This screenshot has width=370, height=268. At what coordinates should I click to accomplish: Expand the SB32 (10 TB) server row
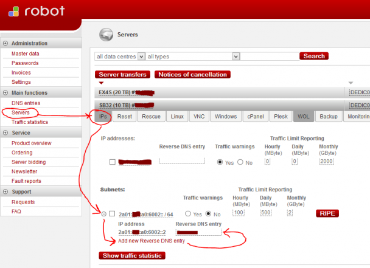coord(220,105)
